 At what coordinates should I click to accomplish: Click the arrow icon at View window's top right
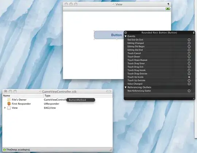(168, 4)
